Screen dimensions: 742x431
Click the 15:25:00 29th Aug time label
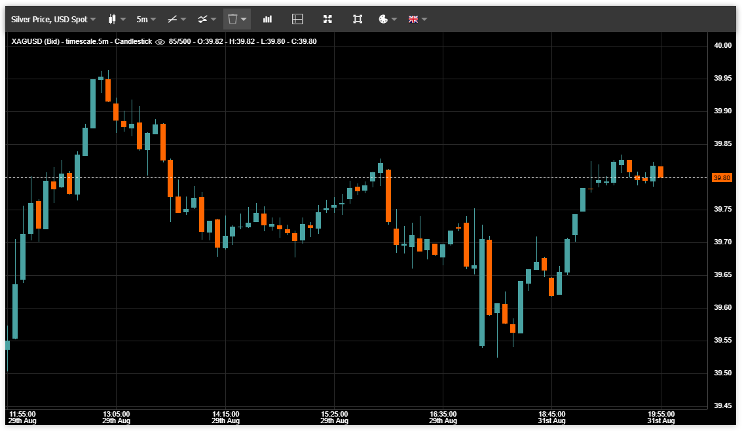[x=334, y=417]
